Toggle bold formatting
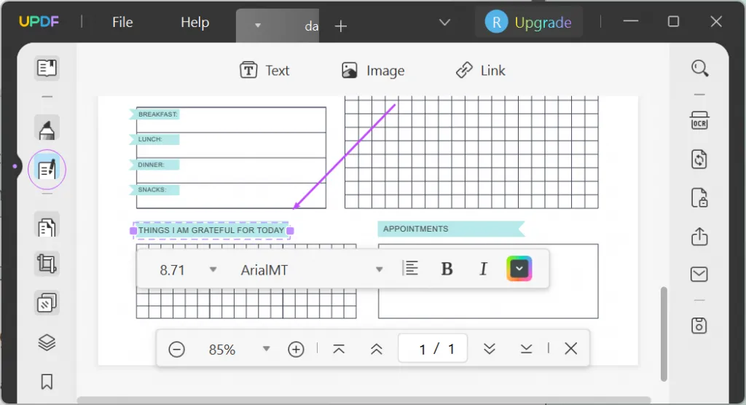This screenshot has width=746, height=405. pyautogui.click(x=447, y=270)
